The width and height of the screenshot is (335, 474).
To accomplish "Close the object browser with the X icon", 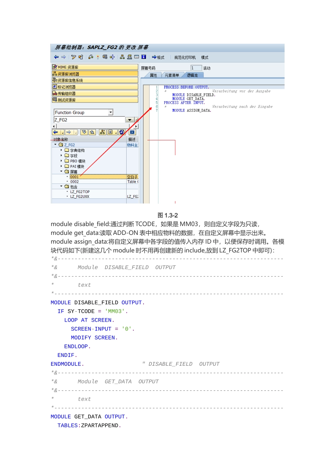I will (132, 132).
